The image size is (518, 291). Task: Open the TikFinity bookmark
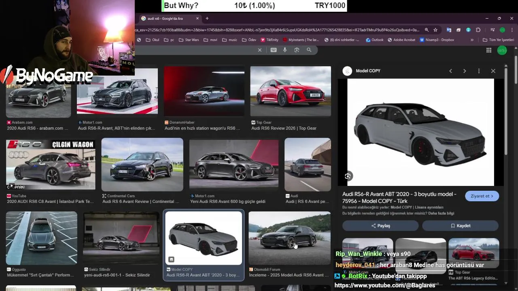click(270, 40)
